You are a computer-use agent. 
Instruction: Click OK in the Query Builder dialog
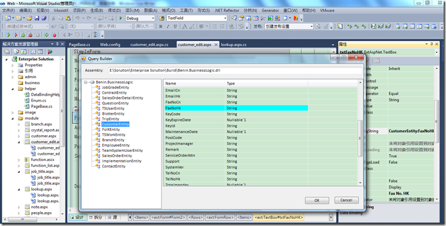(x=317, y=201)
